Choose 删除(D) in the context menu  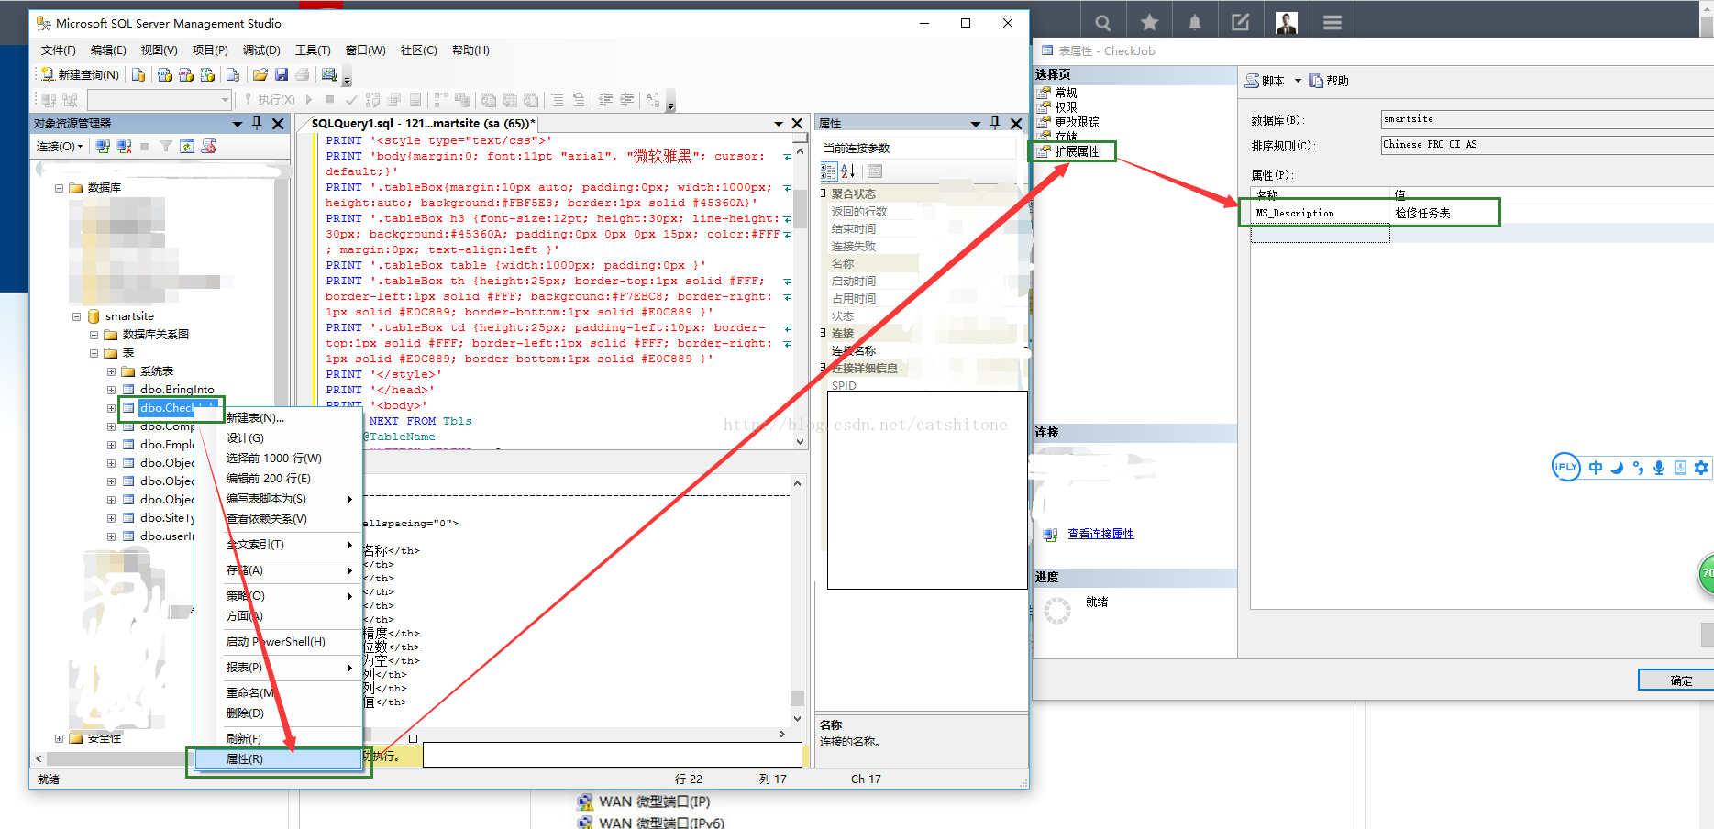point(279,713)
